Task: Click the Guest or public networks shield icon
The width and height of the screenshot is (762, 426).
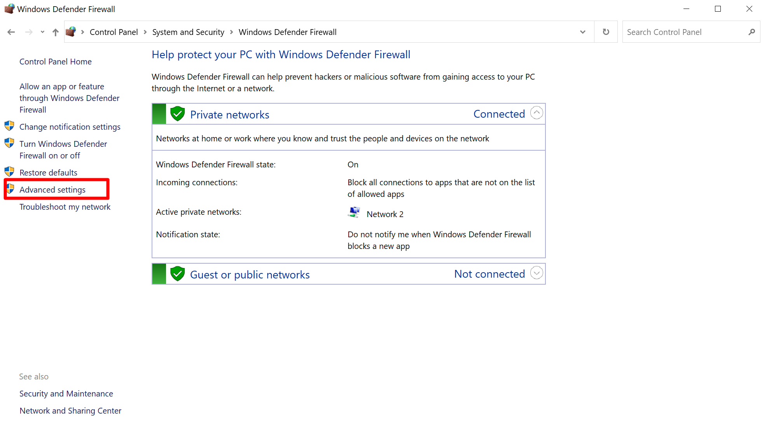Action: [x=177, y=274]
